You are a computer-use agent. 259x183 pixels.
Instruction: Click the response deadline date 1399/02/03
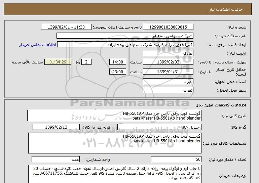168,62
